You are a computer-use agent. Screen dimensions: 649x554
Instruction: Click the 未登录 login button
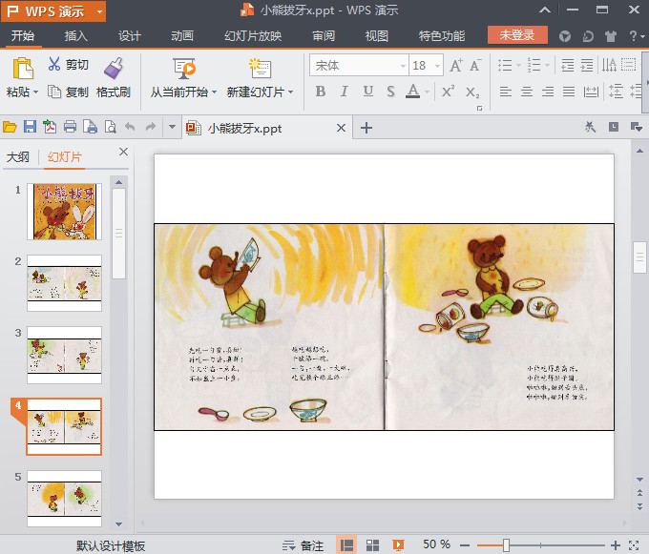[517, 35]
